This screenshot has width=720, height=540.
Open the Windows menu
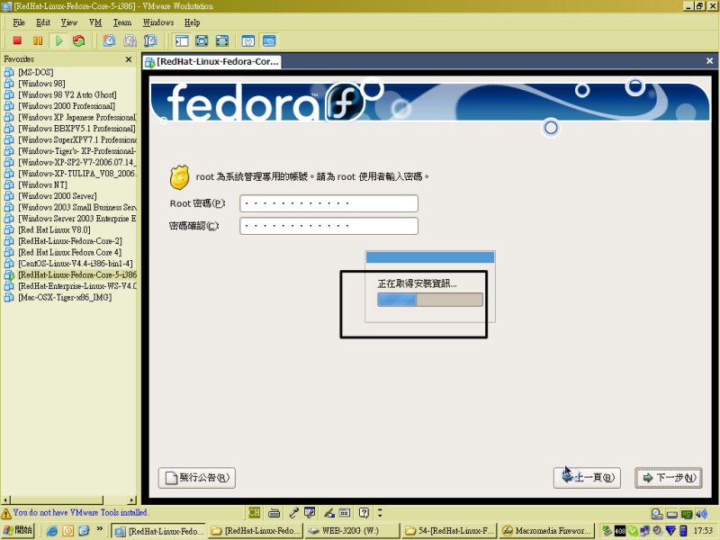point(158,22)
